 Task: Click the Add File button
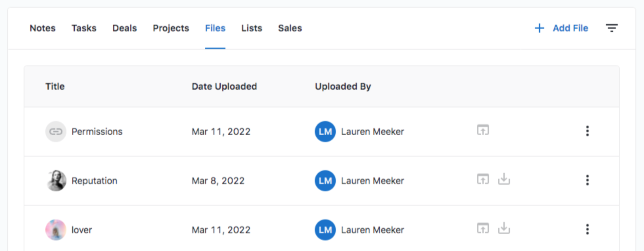tap(562, 28)
